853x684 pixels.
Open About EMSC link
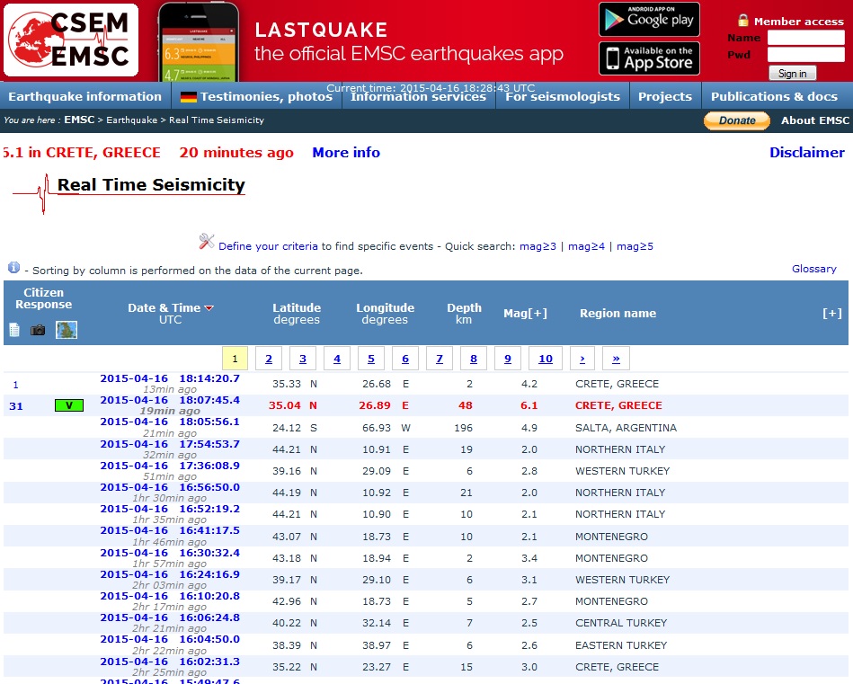click(x=815, y=120)
